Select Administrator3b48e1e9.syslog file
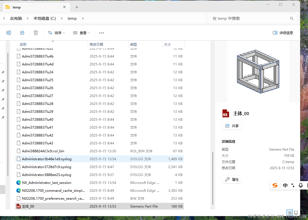 click(99, 159)
